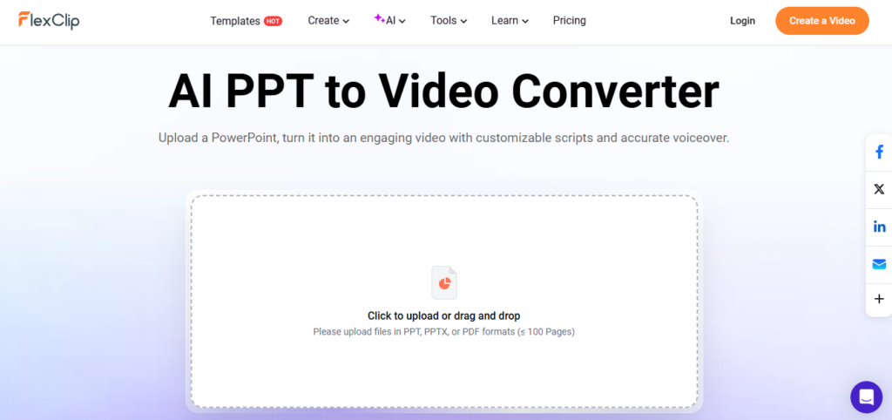The image size is (892, 420).
Task: Share the page on X
Action: 879,189
